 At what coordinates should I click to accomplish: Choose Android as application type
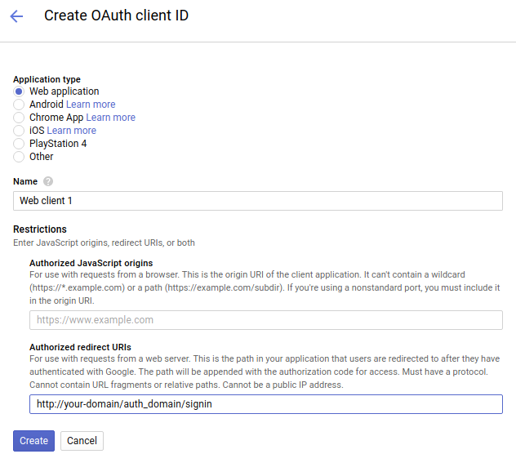tap(19, 105)
